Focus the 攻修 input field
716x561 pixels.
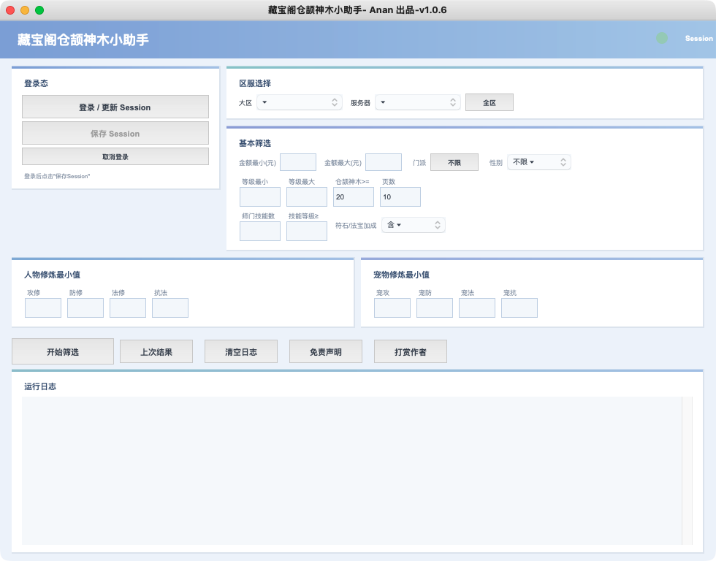(x=43, y=308)
